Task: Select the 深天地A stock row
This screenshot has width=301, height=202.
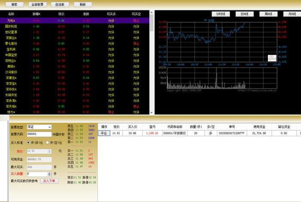Action: (x=74, y=106)
